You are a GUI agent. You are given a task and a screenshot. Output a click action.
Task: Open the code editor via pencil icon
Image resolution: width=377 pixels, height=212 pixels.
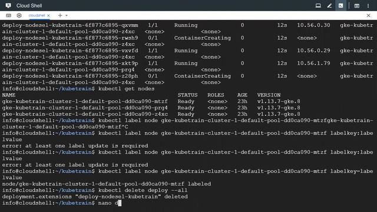[x=329, y=5]
